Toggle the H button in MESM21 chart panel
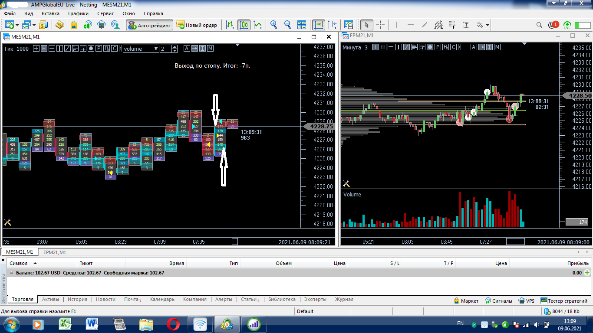Screen dimensions: 593x333 [44, 49]
